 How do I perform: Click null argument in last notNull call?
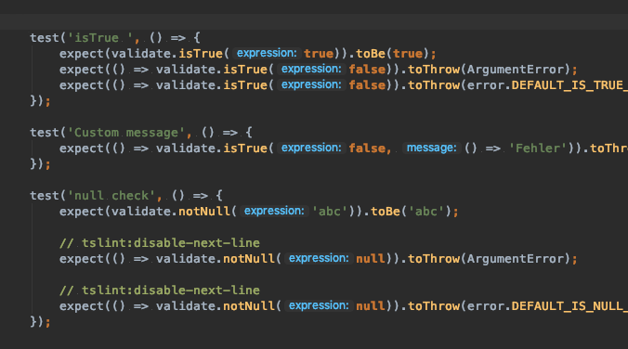(x=371, y=306)
